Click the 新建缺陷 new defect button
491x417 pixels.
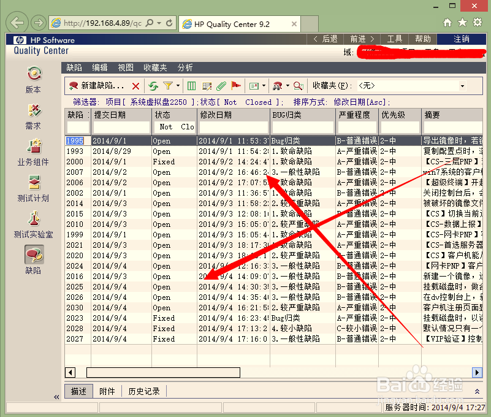[96, 85]
